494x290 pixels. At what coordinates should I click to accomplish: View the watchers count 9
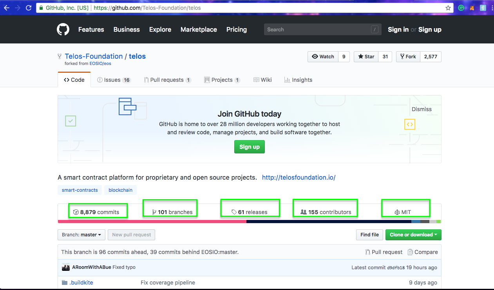344,57
